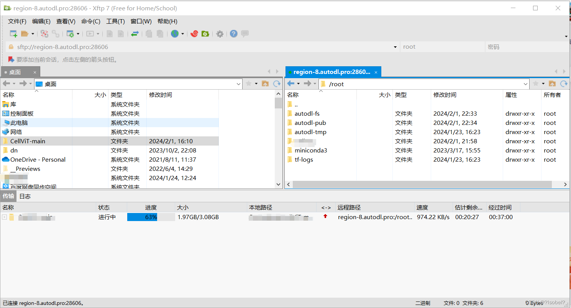Viewport: 571px width, 308px height.
Task: Toggle favorite star on the remote pane
Action: (x=536, y=84)
